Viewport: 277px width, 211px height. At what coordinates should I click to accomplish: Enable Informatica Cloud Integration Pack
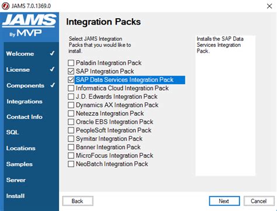[71, 88]
